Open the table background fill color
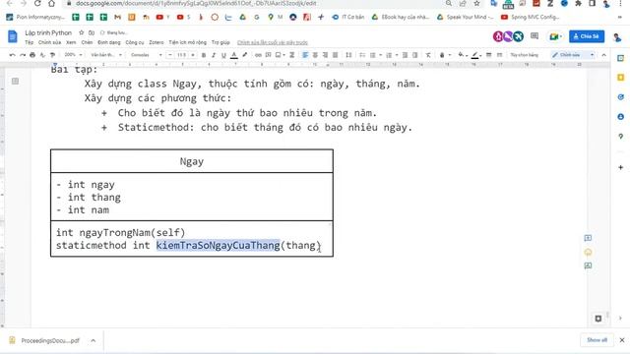Image resolution: width=630 pixels, height=354 pixels. click(x=462, y=55)
